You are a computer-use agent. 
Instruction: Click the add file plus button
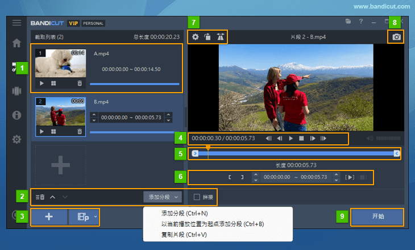point(49,216)
